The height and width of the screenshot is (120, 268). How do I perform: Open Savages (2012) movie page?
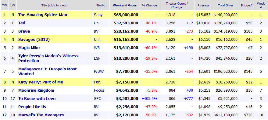[34, 40]
